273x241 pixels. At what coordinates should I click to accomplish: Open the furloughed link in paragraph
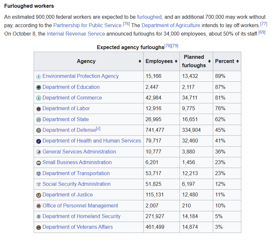149,17
